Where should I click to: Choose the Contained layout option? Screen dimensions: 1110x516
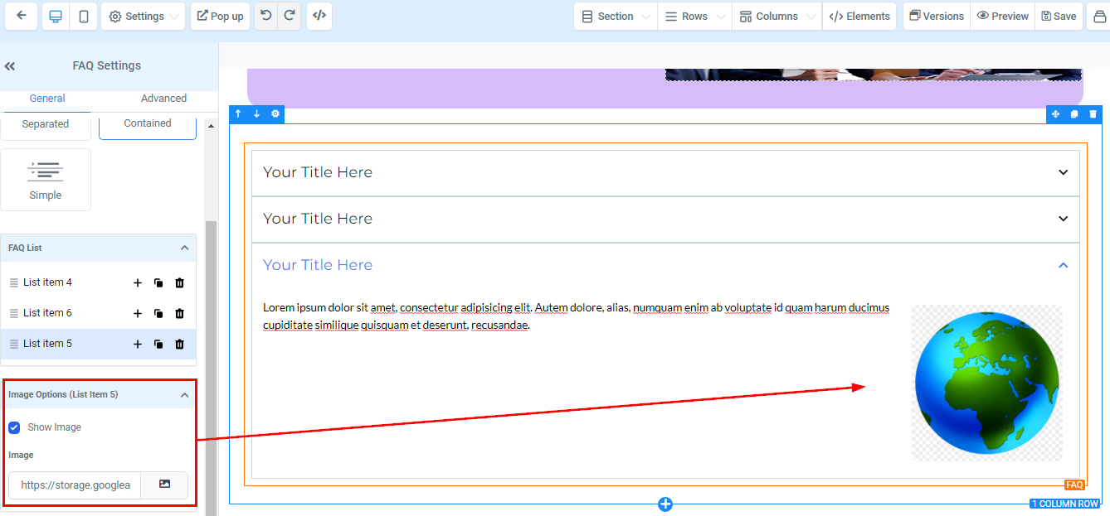(x=148, y=123)
